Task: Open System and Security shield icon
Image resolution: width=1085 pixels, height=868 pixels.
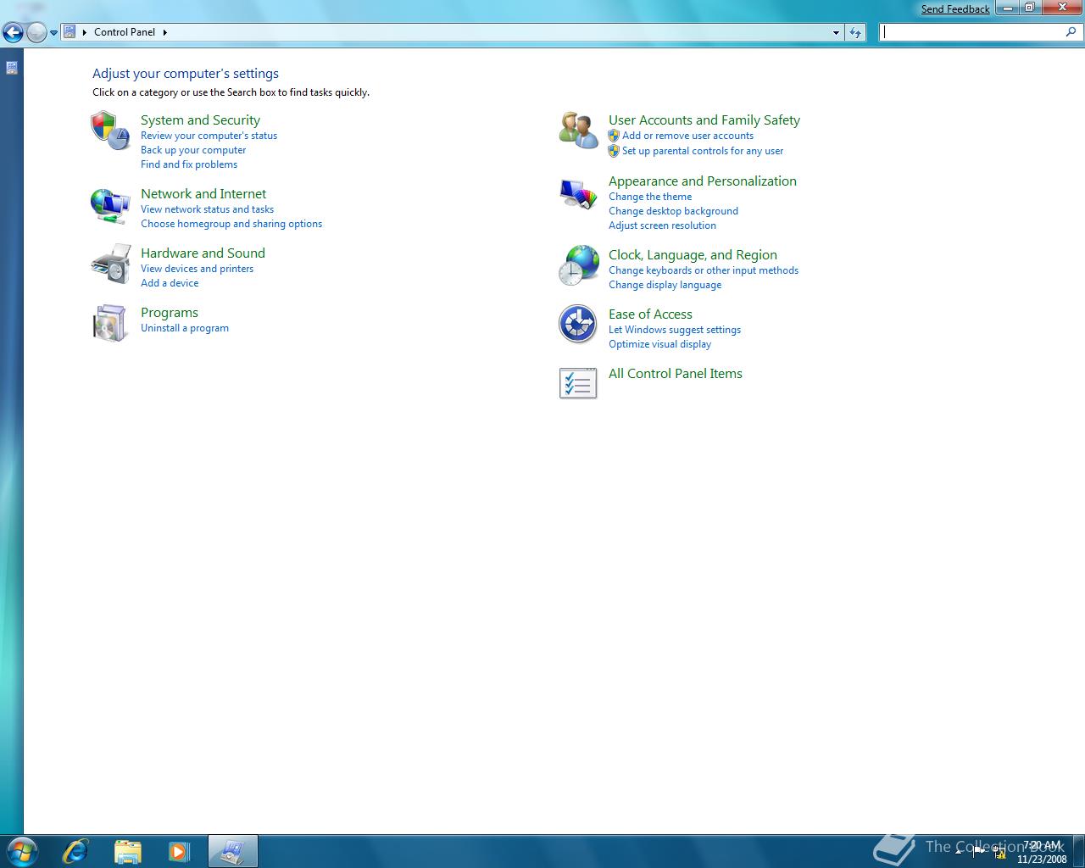Action: pyautogui.click(x=110, y=131)
